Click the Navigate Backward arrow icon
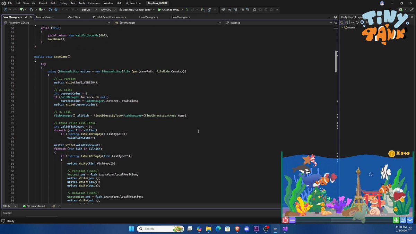This screenshot has width=416, height=234. coord(6,10)
